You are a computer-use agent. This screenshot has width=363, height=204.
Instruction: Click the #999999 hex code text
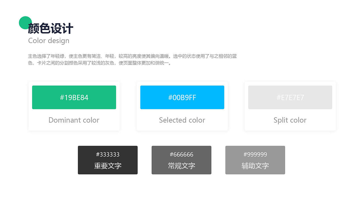pyautogui.click(x=255, y=154)
